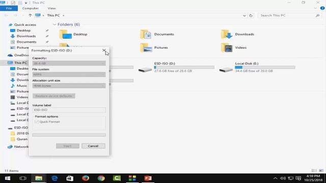Image resolution: width=326 pixels, height=183 pixels.
Task: Open the Videos folder icon
Action: (227, 48)
